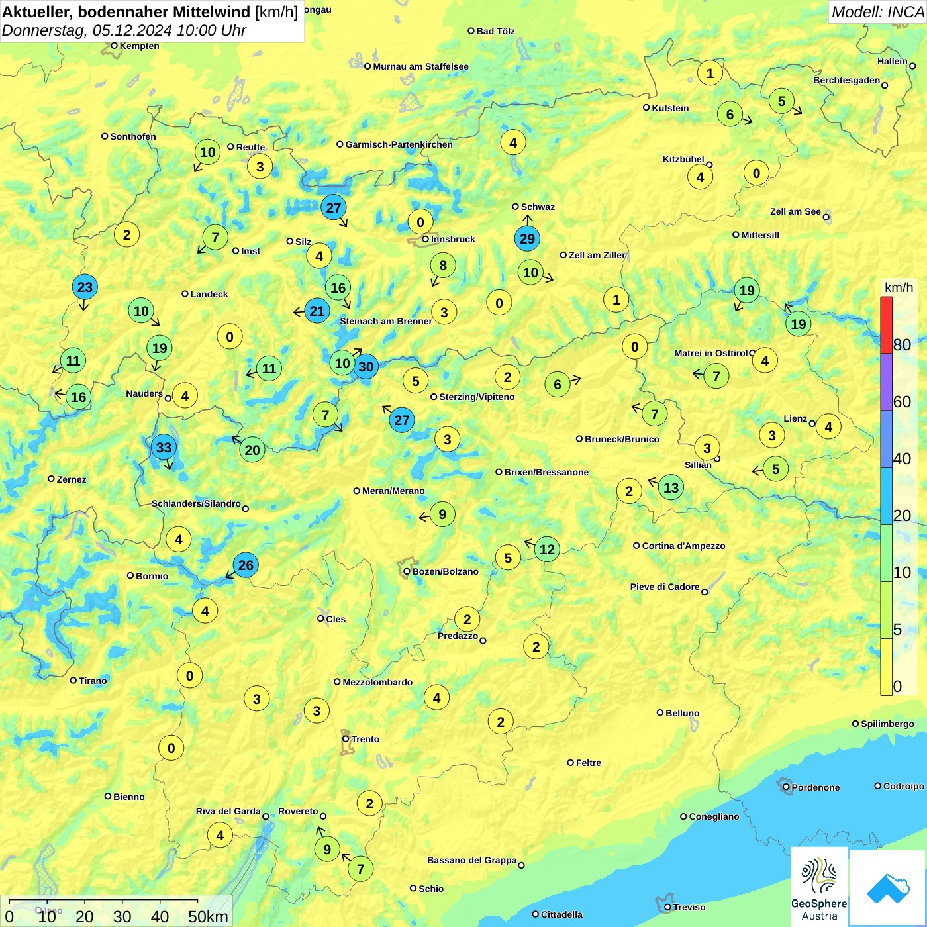The width and height of the screenshot is (927, 927).
Task: Click the 'km/h' legend heading
Action: coord(899,287)
